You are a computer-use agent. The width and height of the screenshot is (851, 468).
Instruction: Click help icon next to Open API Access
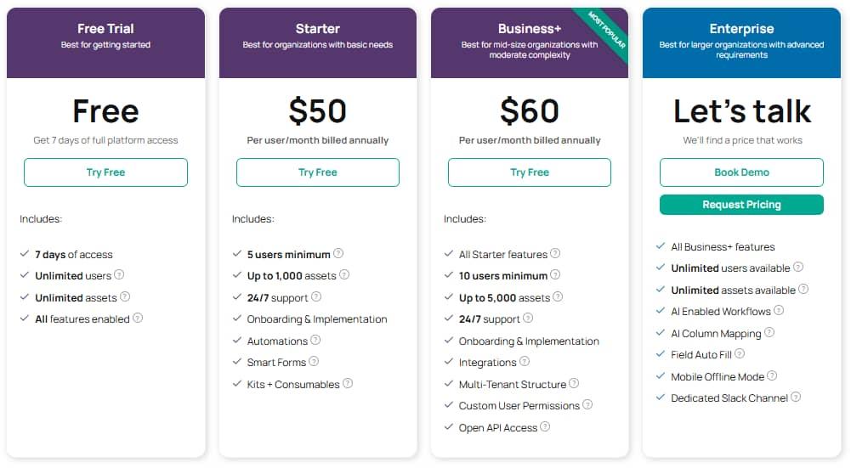545,427
